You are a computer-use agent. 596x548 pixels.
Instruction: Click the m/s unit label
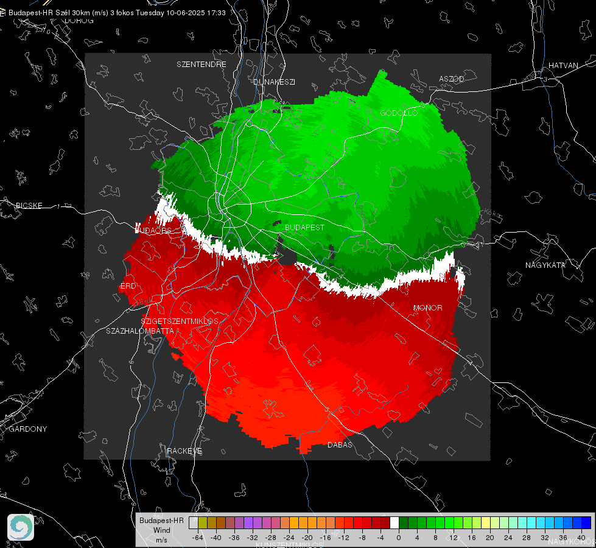point(161,540)
